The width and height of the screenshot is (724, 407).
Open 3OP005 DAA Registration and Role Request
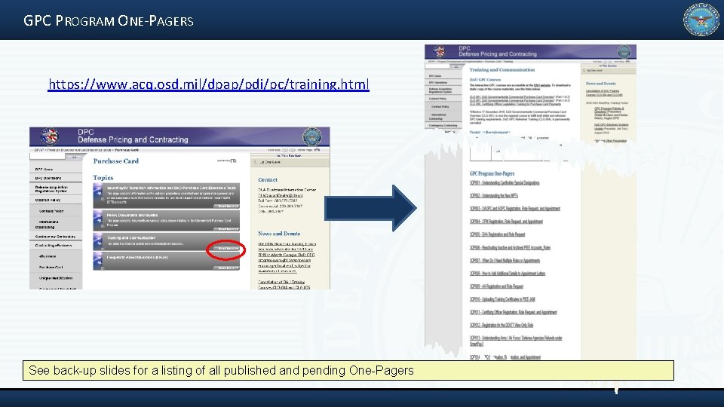coord(497,234)
